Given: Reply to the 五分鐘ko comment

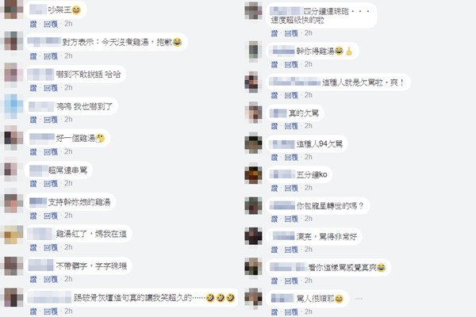Looking at the screenshot, I should pyautogui.click(x=291, y=188).
